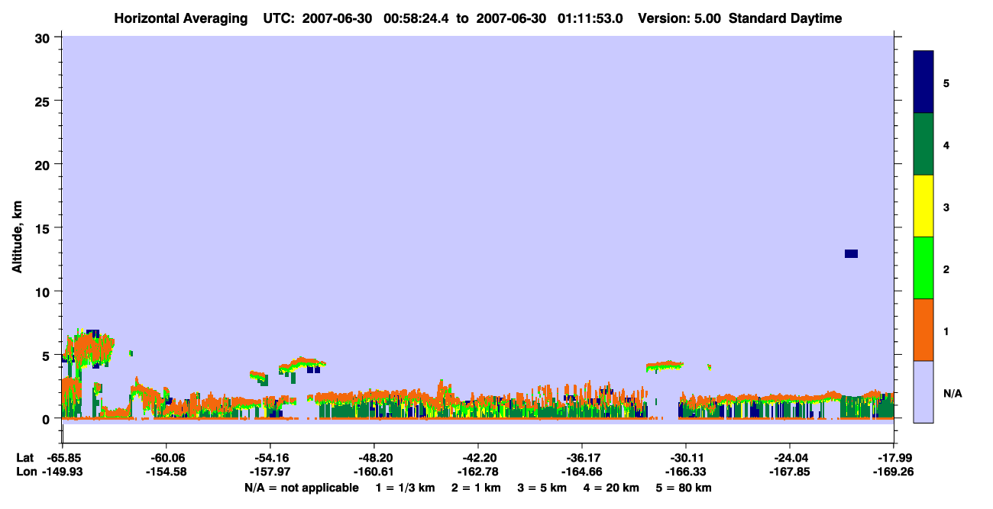993x509 pixels.
Task: Click the latitude value '-24.04'
Action: tap(789, 458)
